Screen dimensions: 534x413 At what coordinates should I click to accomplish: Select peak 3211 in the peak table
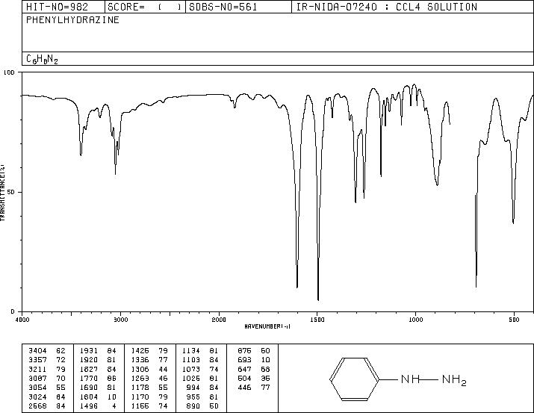(x=47, y=369)
